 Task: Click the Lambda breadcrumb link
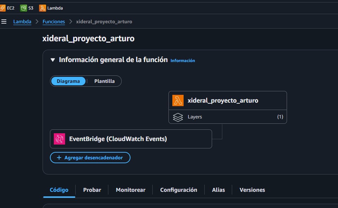point(22,22)
